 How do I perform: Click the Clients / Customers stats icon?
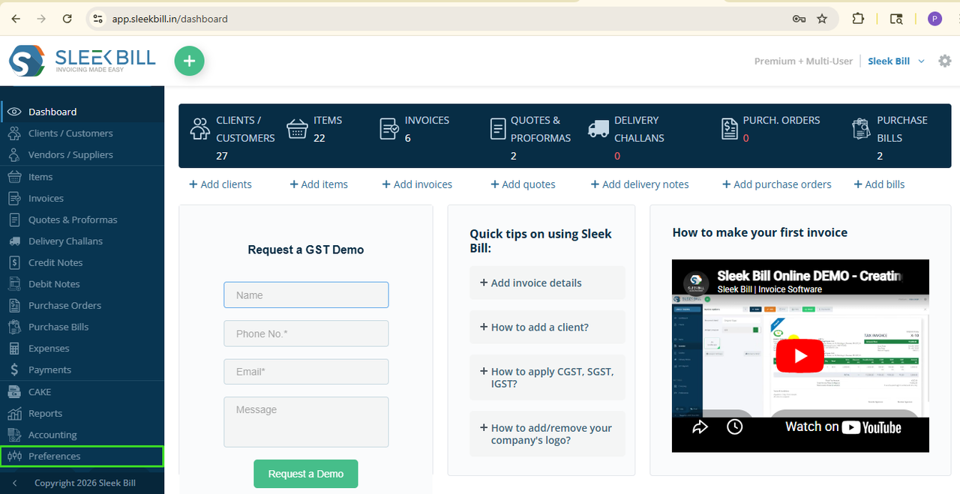(200, 129)
